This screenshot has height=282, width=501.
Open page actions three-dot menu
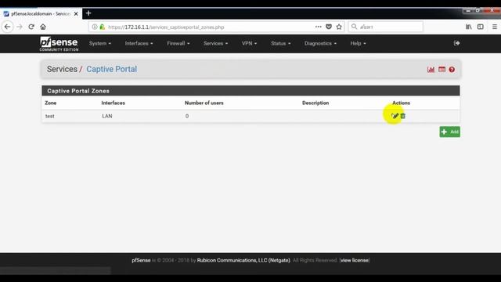point(319,27)
